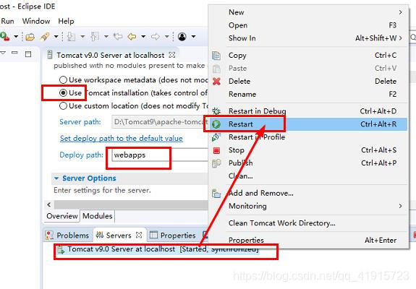Open the Forward history dropdown

167,36
